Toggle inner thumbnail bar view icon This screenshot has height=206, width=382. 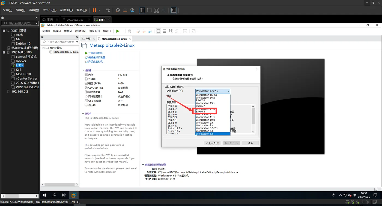point(165,31)
